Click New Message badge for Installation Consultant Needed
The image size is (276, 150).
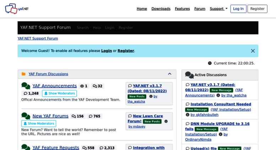coord(197,110)
